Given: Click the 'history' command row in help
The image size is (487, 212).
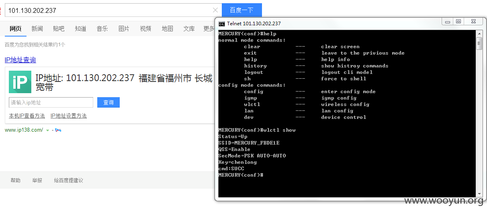Looking at the screenshot, I should (316, 66).
